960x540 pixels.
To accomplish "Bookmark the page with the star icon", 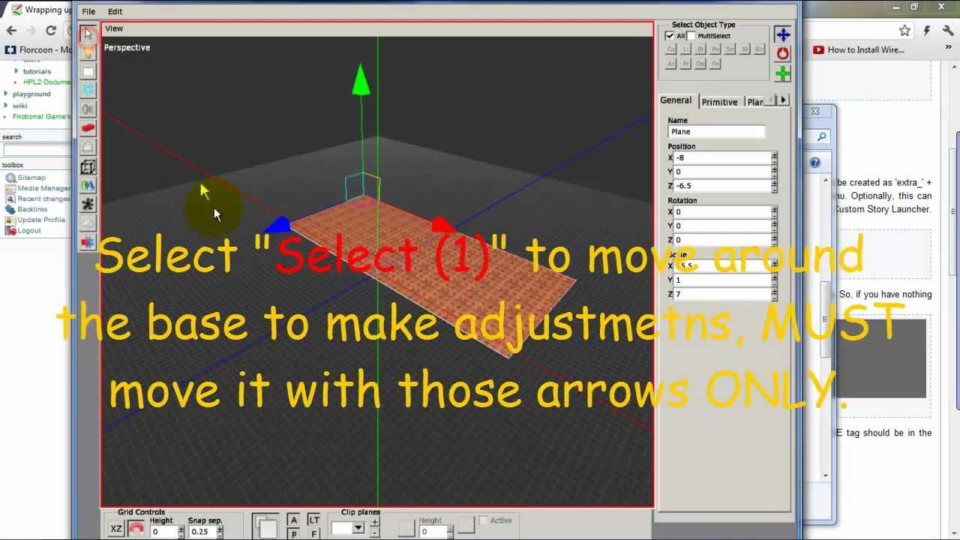I will point(904,31).
